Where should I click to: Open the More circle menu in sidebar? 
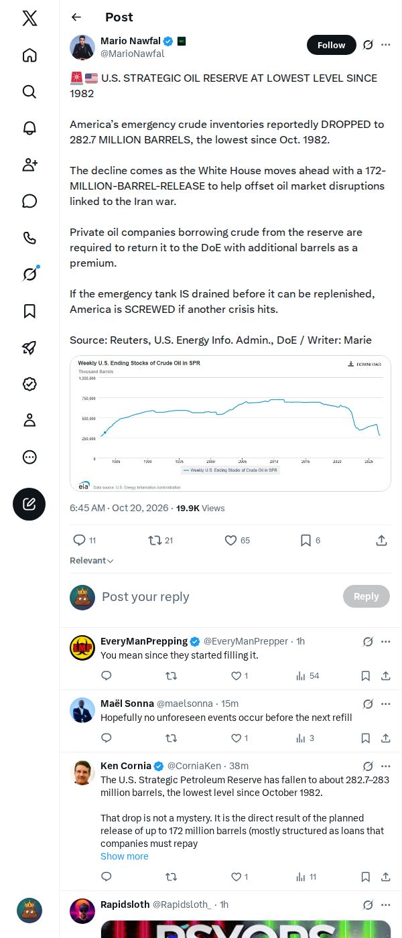[29, 457]
